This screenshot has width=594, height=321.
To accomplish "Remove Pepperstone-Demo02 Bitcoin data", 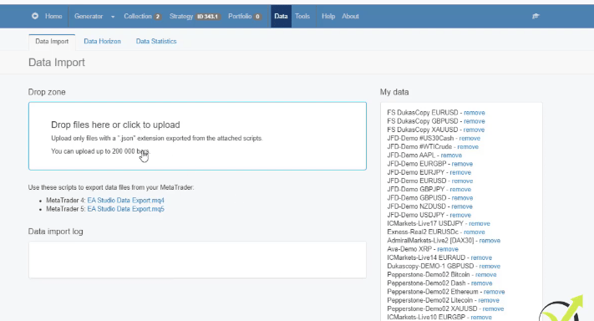I will 485,275.
